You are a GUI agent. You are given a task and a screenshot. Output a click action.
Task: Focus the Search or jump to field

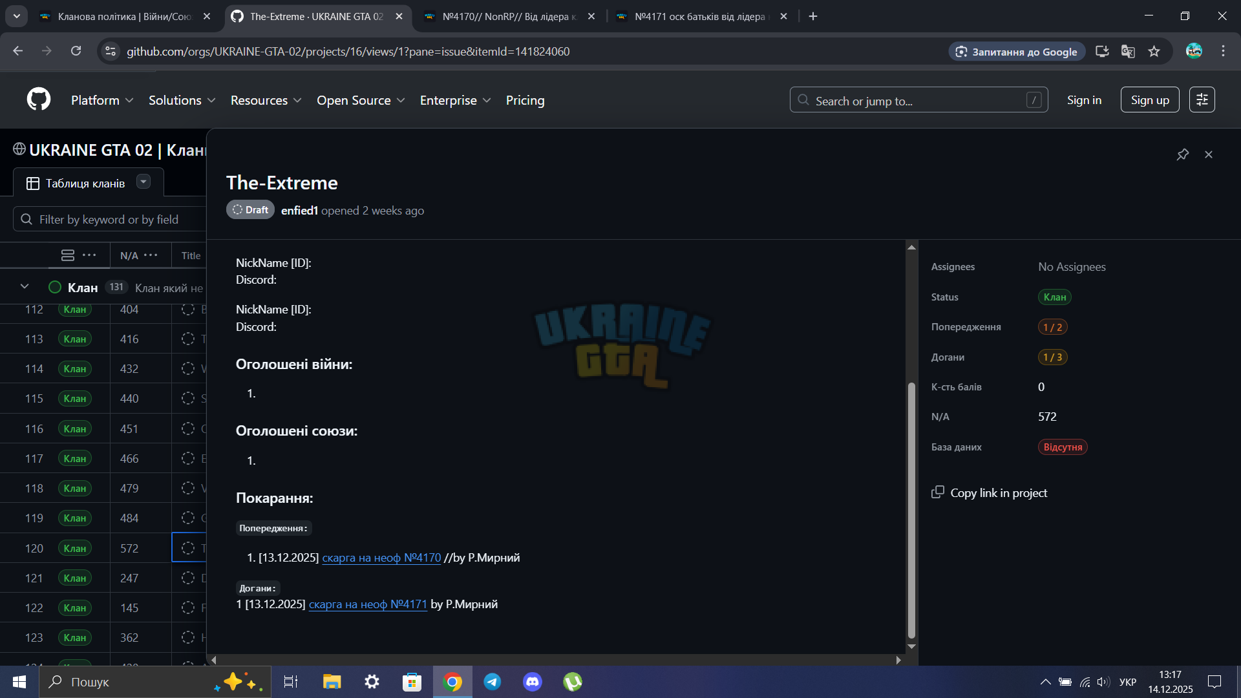point(918,100)
